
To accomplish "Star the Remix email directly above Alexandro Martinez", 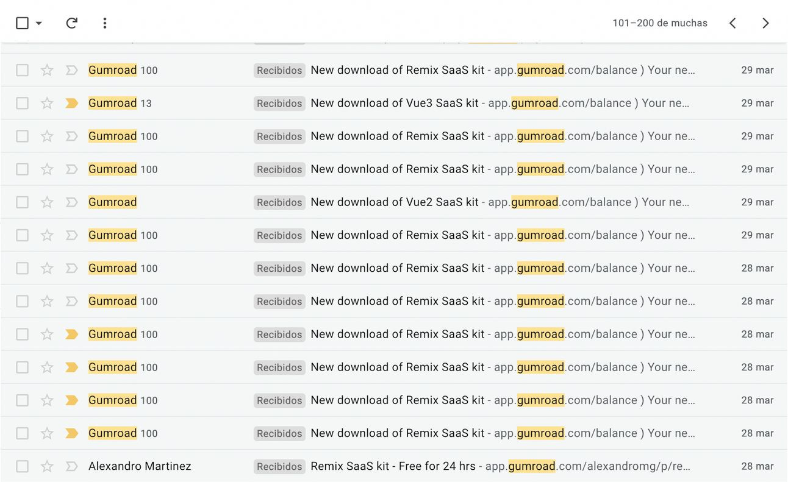I will tap(47, 433).
